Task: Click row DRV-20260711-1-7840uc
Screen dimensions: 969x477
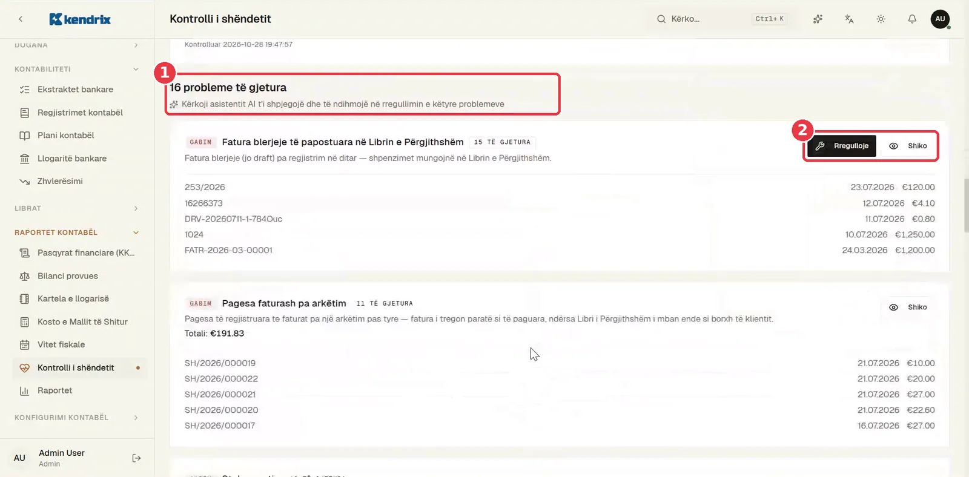Action: coord(560,219)
